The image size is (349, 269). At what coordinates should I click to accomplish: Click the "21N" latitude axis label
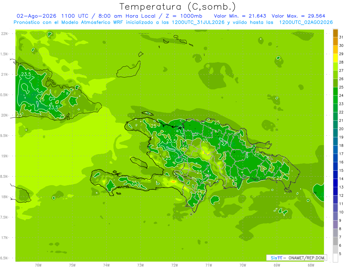[x=4, y=75]
